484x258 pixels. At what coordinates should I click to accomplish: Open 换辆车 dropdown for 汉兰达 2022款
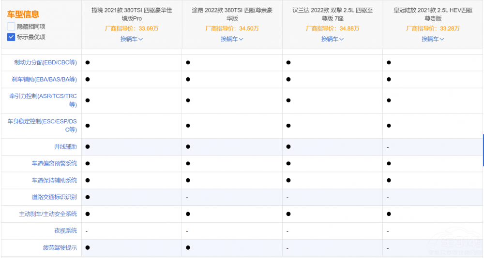click(332, 39)
